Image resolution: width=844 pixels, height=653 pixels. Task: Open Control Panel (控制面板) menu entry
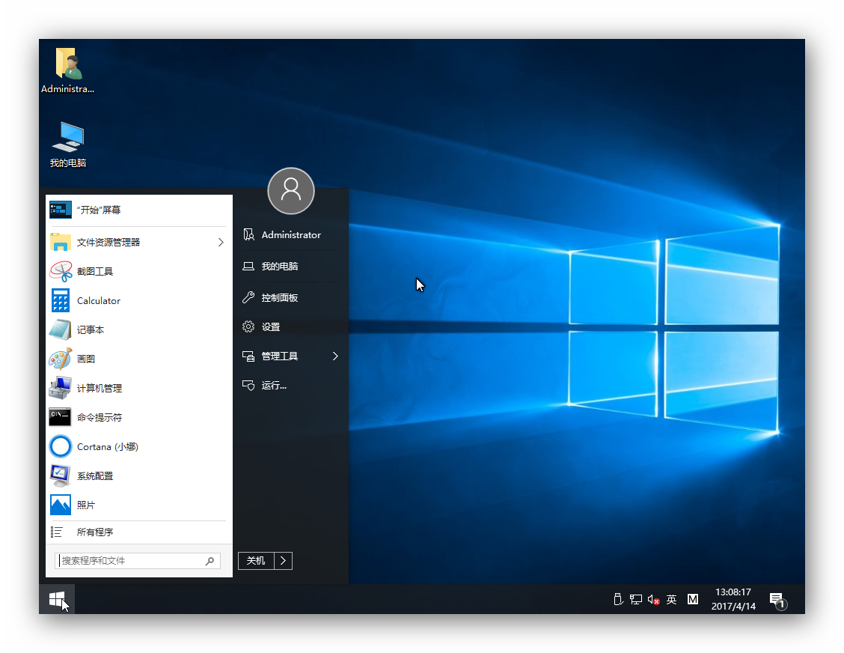click(279, 297)
